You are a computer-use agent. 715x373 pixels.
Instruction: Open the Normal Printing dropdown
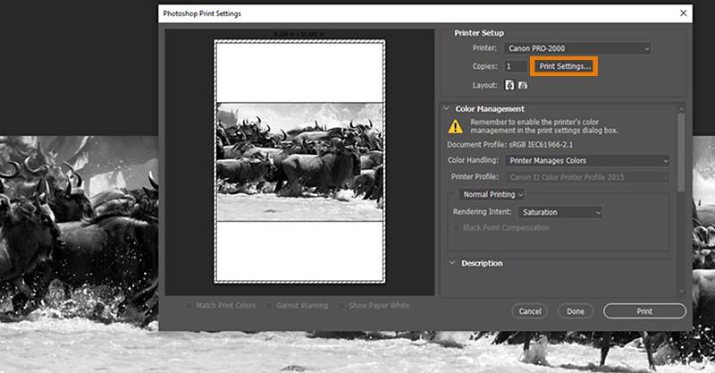[492, 194]
